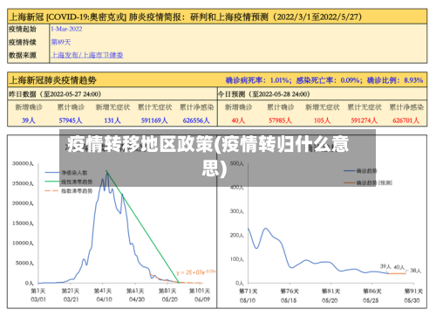Click the 591169人 cumulative asymptomatic value
This screenshot has width=436, height=316.
point(154,120)
